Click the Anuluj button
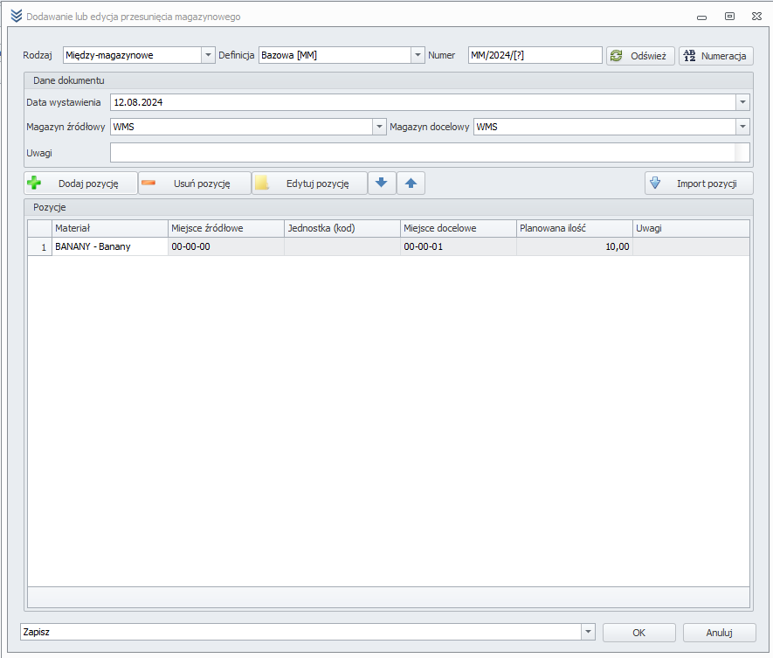This screenshot has width=773, height=658. pyautogui.click(x=719, y=633)
